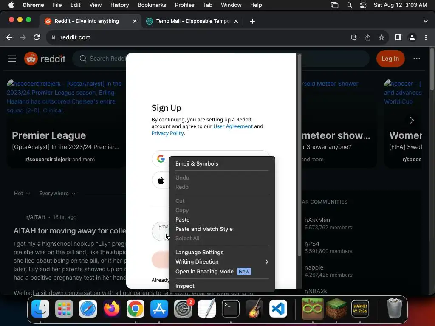Open r/AskMen community link

click(x=317, y=220)
